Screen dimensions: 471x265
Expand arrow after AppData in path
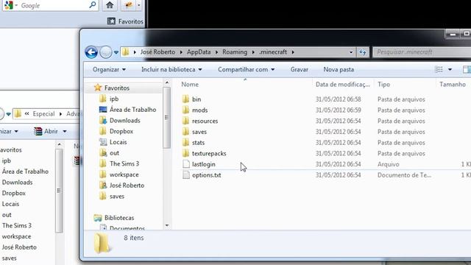[x=216, y=52]
